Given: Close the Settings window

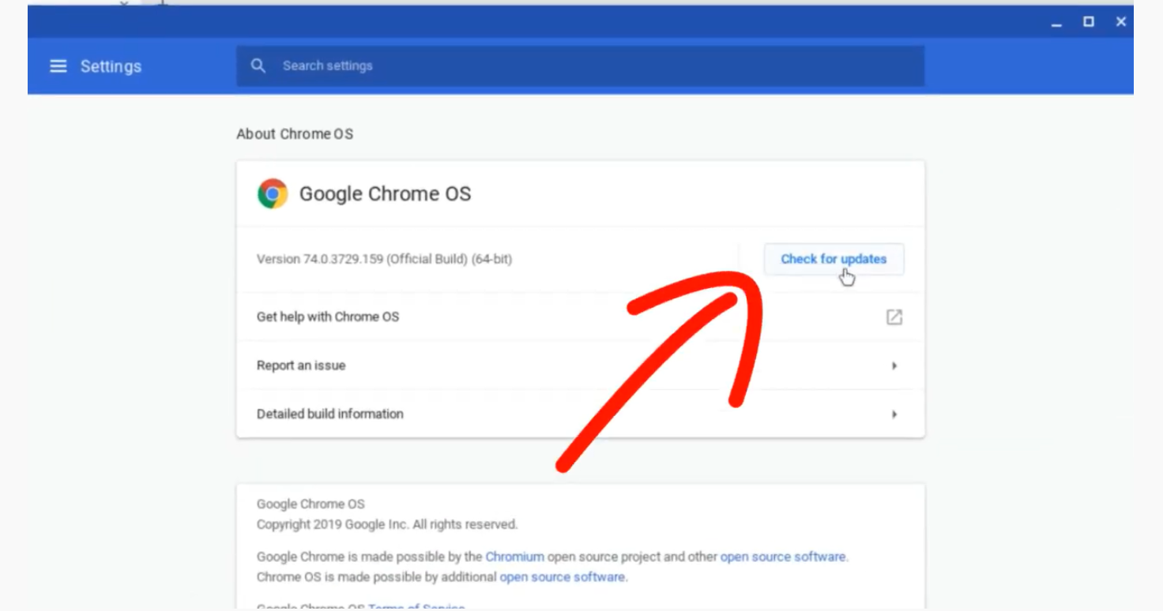Looking at the screenshot, I should tap(1120, 22).
